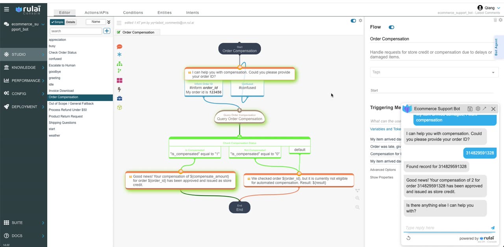Switch to the Intents tab

click(193, 13)
